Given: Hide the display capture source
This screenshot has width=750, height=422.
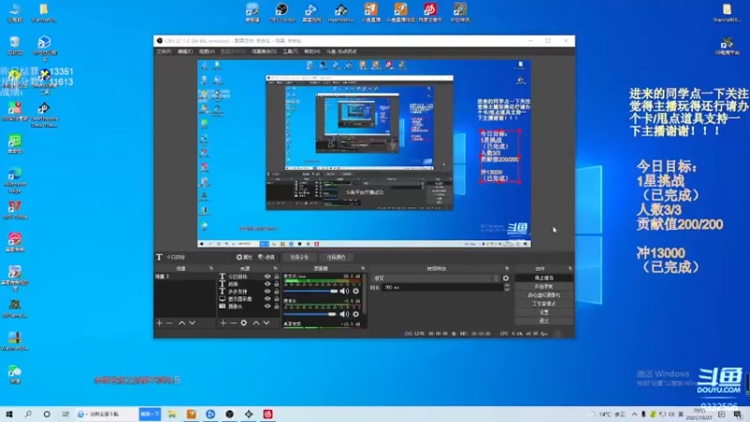Looking at the screenshot, I should click(x=267, y=298).
